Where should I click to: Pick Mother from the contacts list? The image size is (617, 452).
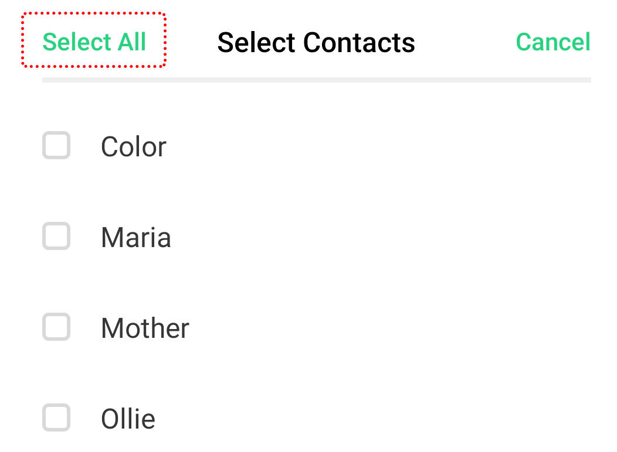click(x=56, y=327)
